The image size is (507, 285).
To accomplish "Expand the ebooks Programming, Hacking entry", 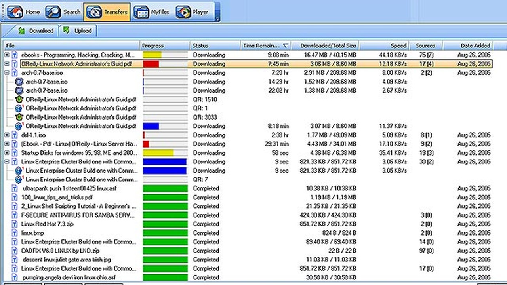I will (x=7, y=55).
